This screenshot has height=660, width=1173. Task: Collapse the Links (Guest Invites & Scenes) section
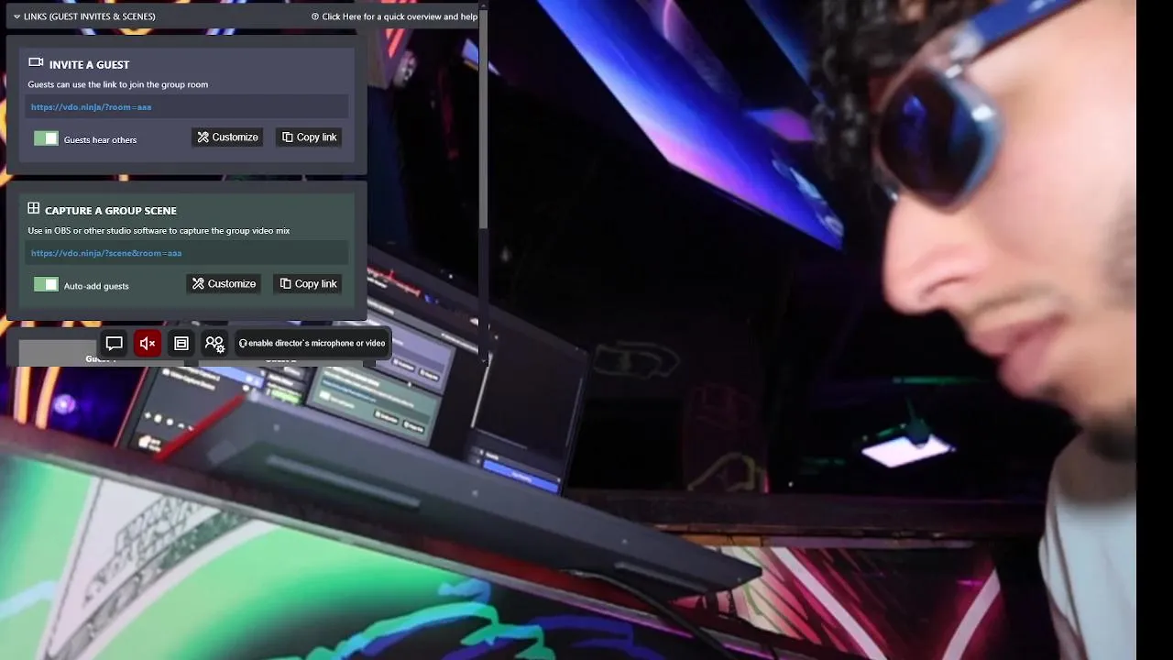(83, 16)
